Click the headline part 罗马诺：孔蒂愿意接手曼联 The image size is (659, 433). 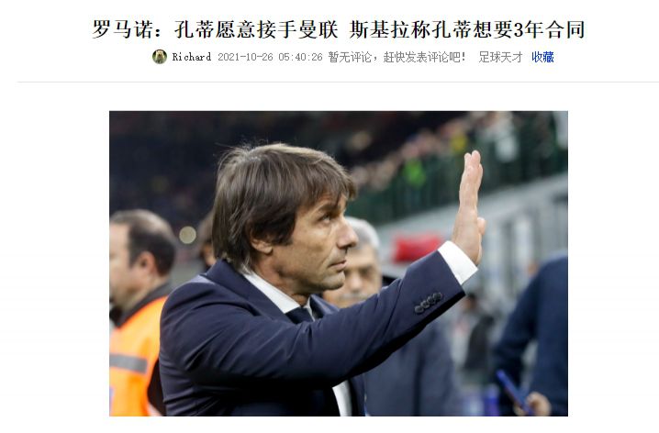(x=215, y=29)
